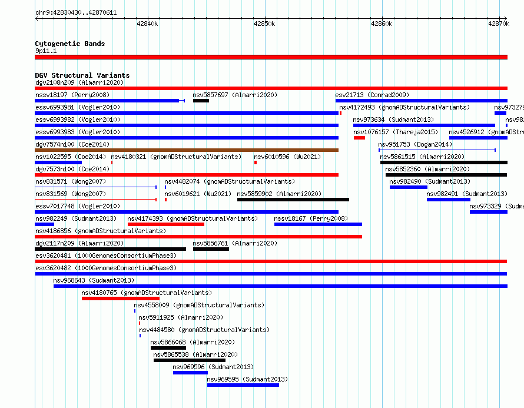
Task: Click nsv831571 (Wong2007) label
Action: click(71, 181)
